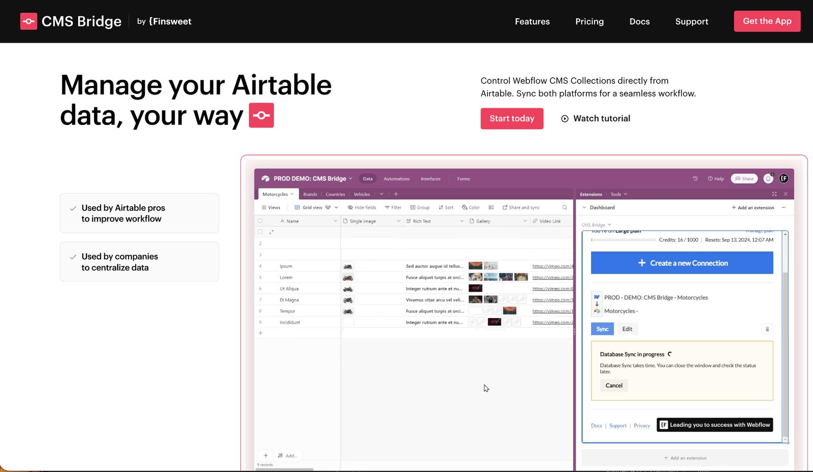813x472 pixels.
Task: Click the CMS Bridge logo icon in header
Action: point(28,21)
